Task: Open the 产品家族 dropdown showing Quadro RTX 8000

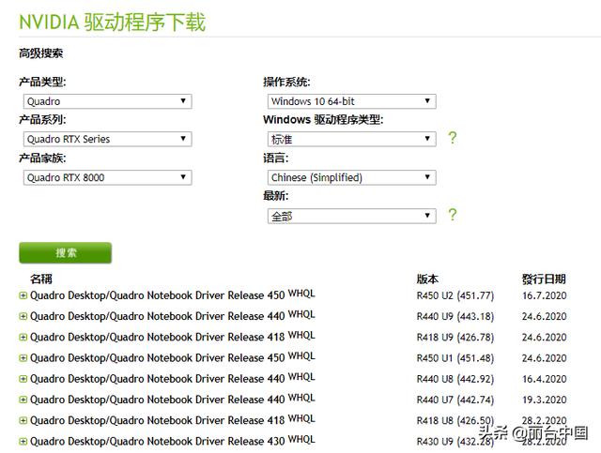Action: click(x=107, y=177)
